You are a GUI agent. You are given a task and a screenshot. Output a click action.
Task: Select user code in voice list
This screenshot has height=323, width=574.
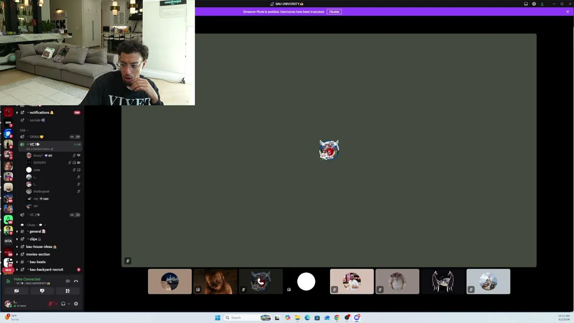tap(53, 170)
